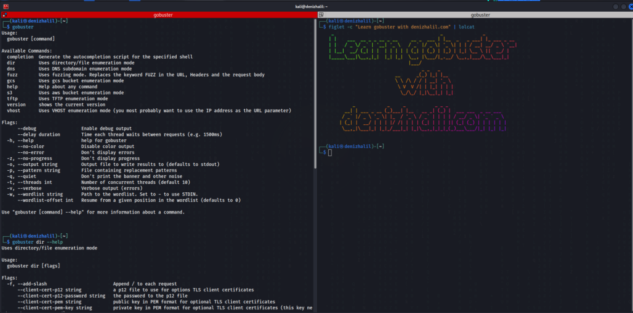This screenshot has width=633, height=313.
Task: Click the empty prompt cursor in the right terminal
Action: pyautogui.click(x=330, y=152)
